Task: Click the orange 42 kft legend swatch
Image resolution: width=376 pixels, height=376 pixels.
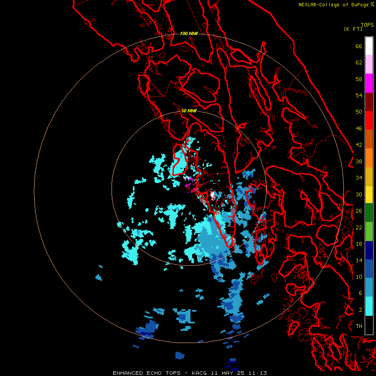Action: tap(369, 158)
